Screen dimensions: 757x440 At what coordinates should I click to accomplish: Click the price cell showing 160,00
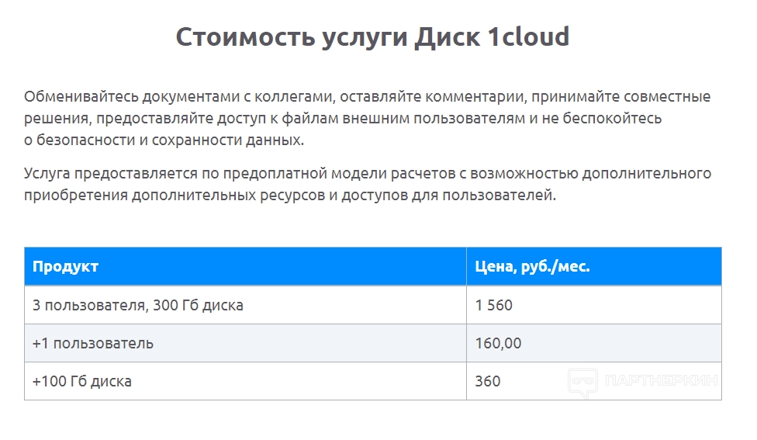pyautogui.click(x=499, y=343)
